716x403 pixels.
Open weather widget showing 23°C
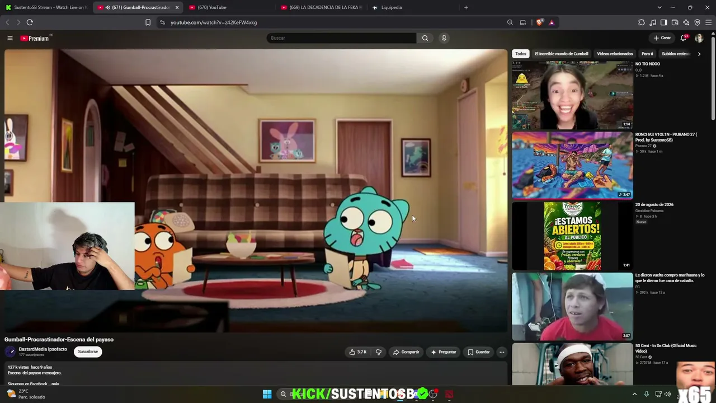[x=26, y=394]
